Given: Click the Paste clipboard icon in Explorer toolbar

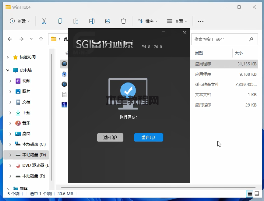Looking at the screenshot, I should 76,21.
